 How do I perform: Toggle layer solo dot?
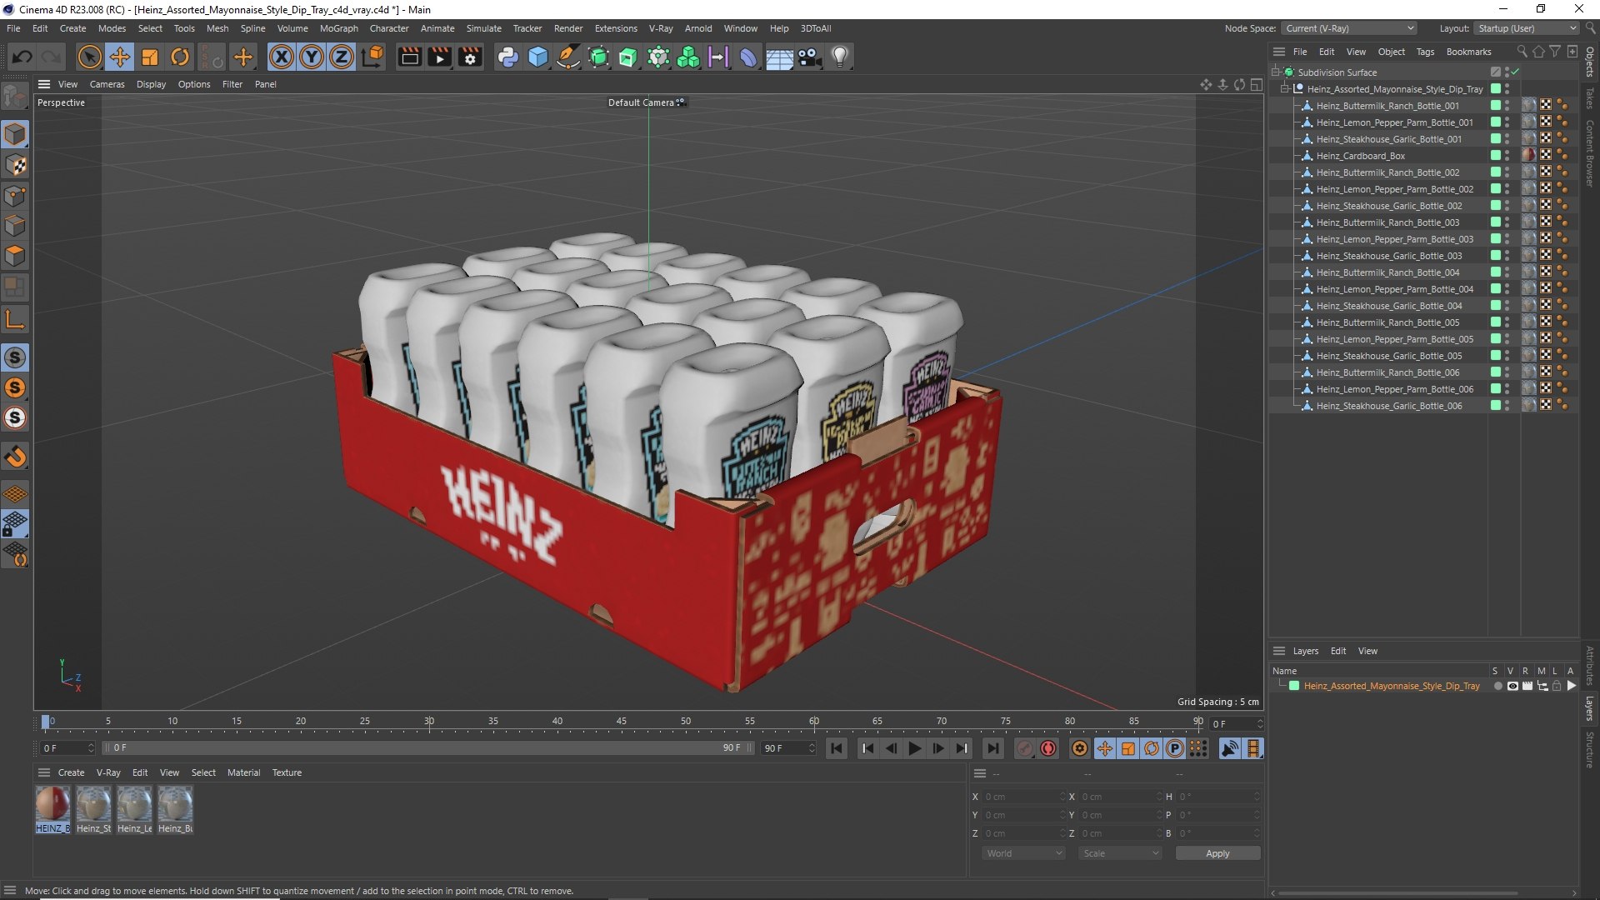point(1497,687)
